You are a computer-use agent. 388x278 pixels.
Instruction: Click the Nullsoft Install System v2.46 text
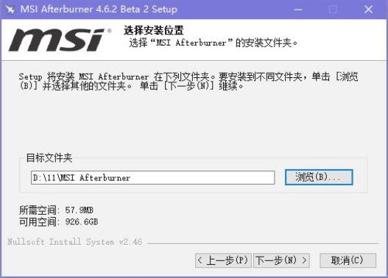pos(75,242)
